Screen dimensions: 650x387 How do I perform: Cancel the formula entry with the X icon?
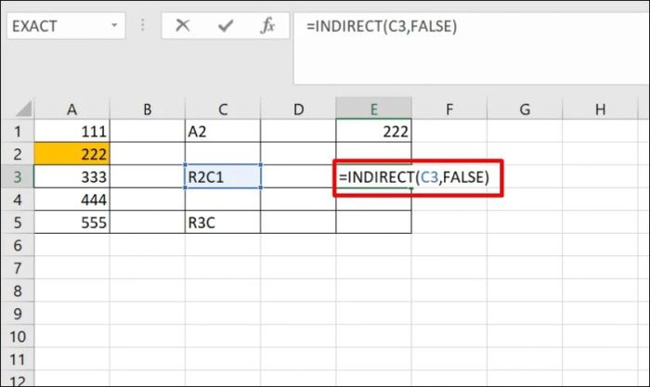pos(182,26)
